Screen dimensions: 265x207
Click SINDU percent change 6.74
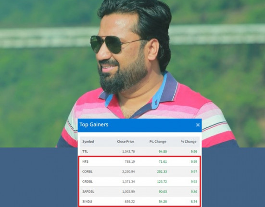click(x=194, y=201)
